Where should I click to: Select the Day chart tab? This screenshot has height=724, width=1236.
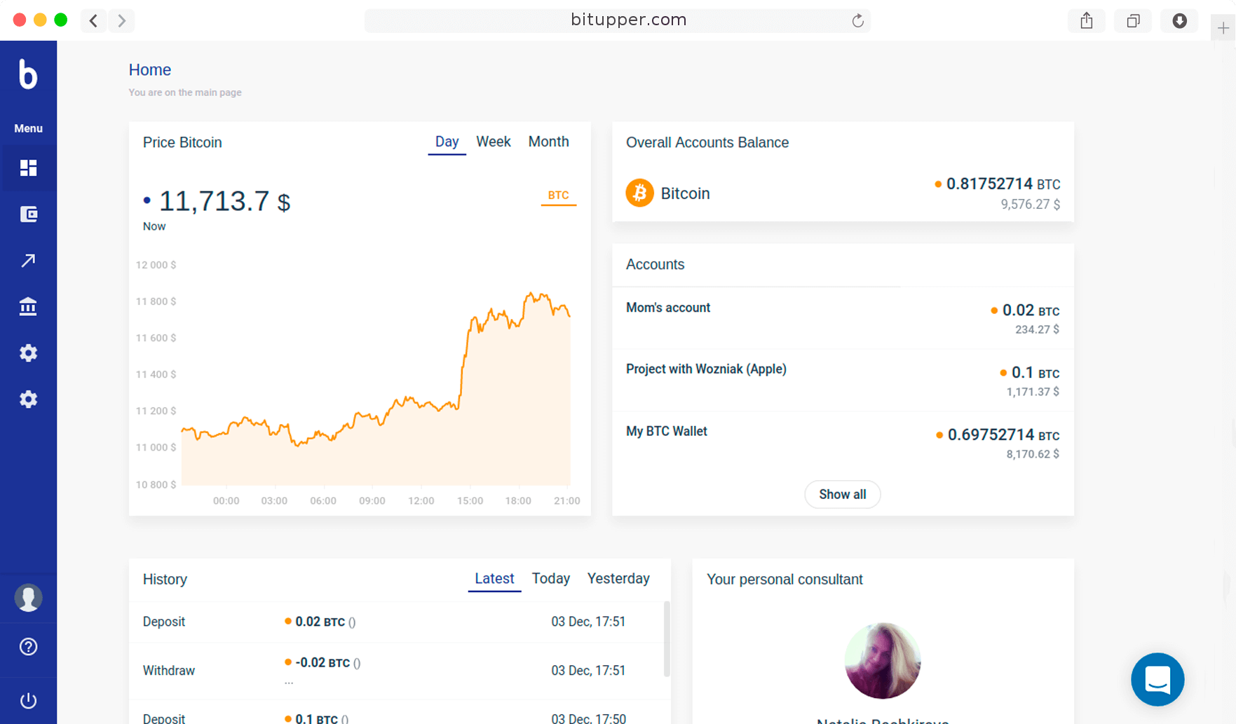(447, 142)
